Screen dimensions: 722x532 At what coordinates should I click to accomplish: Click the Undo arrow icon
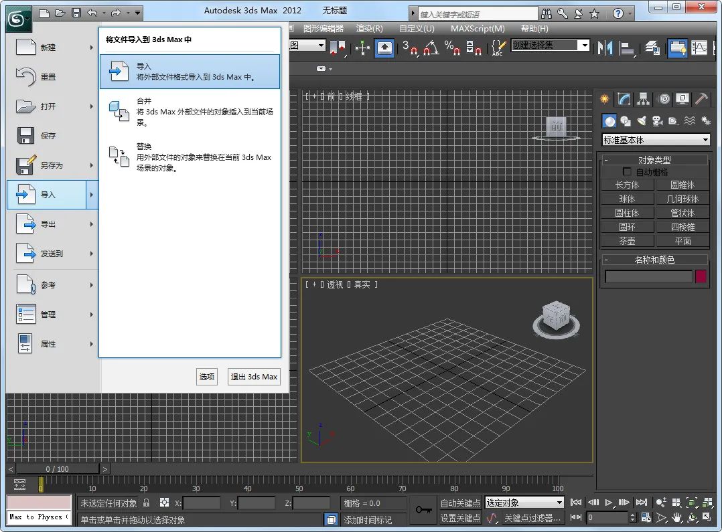click(x=92, y=13)
